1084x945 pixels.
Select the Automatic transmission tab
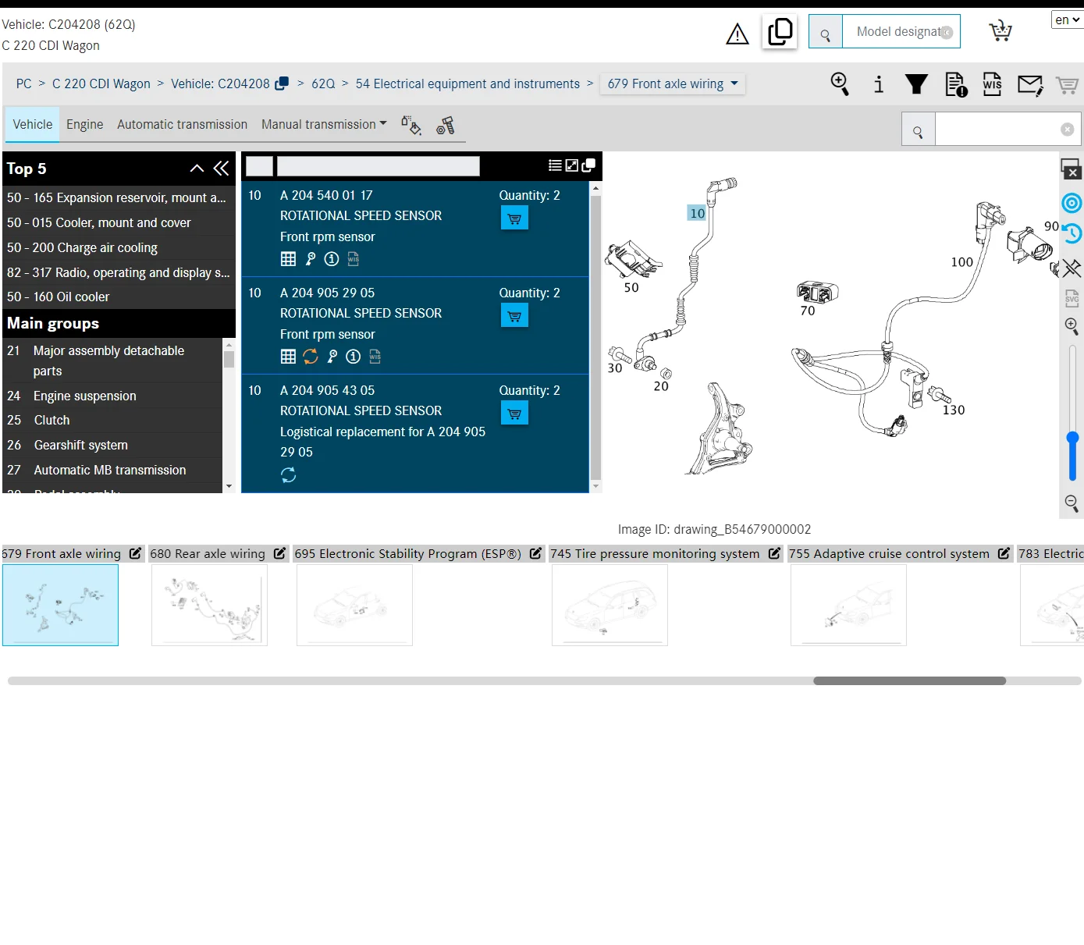pyautogui.click(x=182, y=125)
